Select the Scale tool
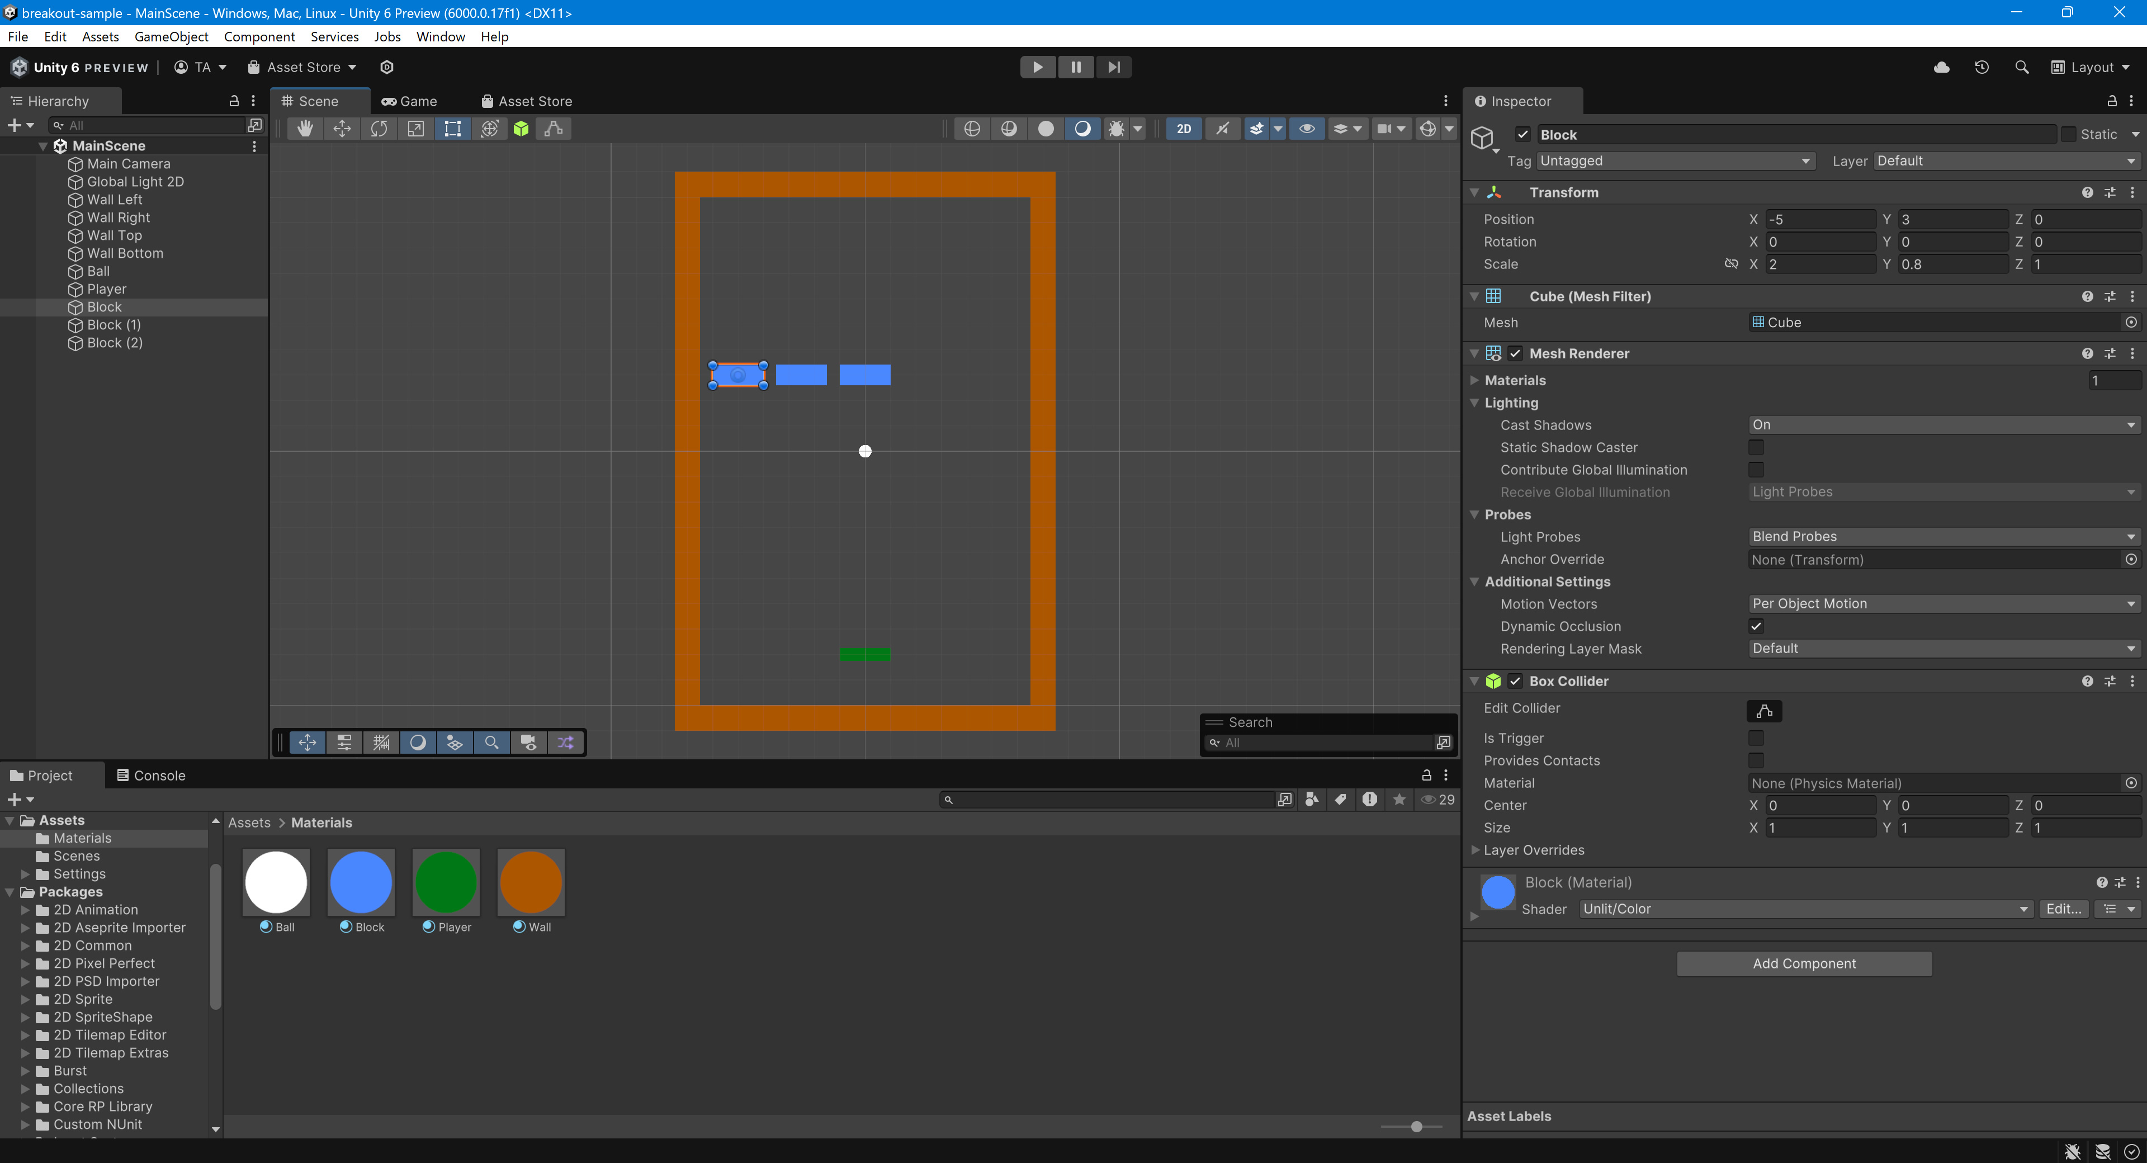The image size is (2147, 1163). point(415,129)
